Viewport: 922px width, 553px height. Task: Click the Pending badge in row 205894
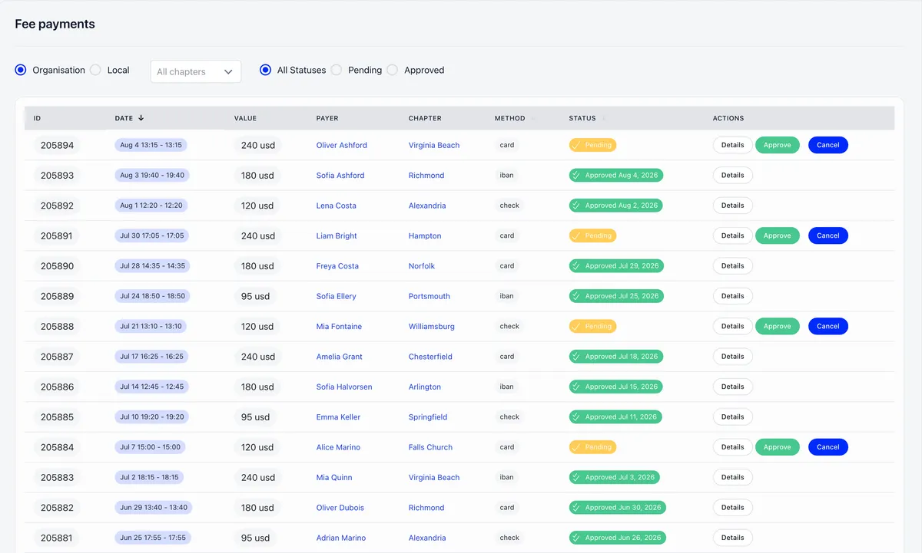point(592,145)
